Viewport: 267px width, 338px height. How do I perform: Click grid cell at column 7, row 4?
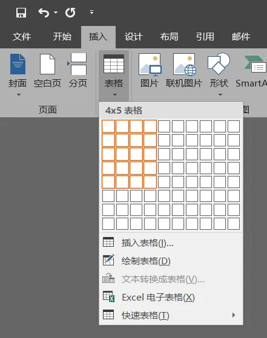[192, 168]
